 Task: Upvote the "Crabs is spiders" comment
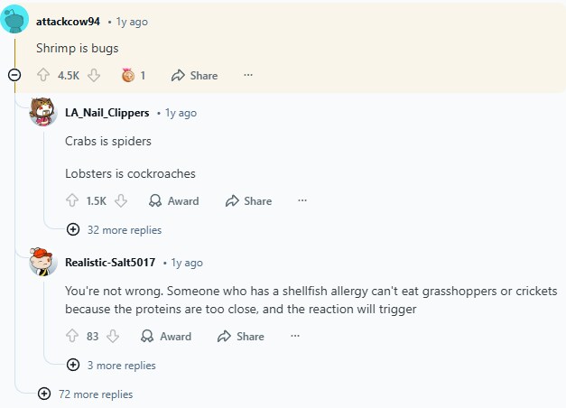pos(72,201)
